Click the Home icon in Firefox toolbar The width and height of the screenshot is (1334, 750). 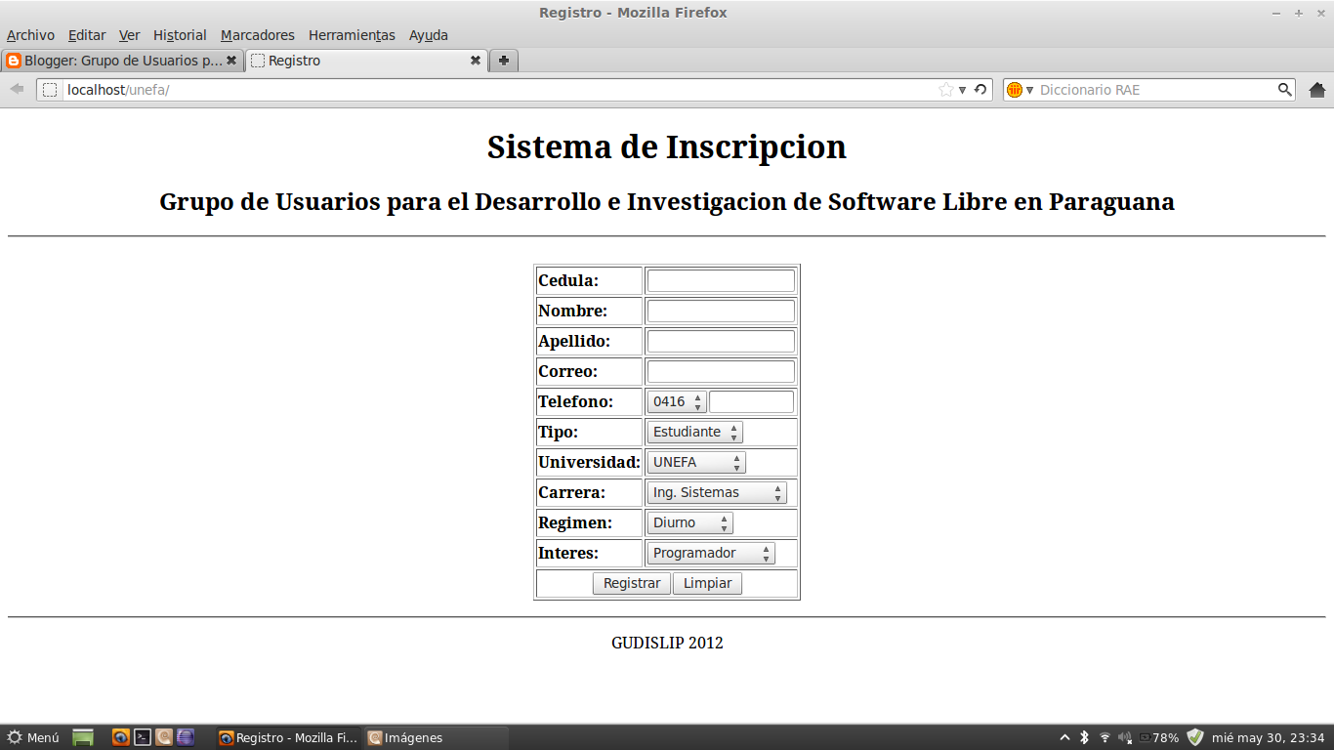(x=1316, y=89)
